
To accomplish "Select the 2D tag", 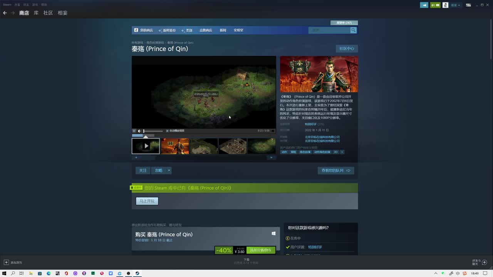I will 335,152.
